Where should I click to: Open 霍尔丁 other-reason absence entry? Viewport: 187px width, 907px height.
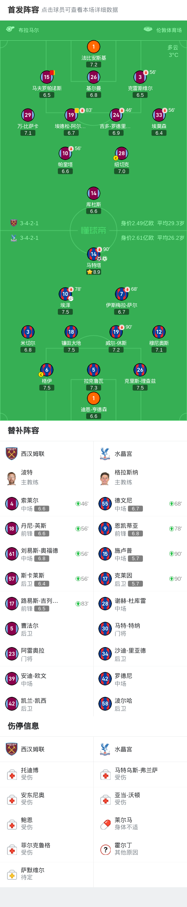[x=140, y=849]
